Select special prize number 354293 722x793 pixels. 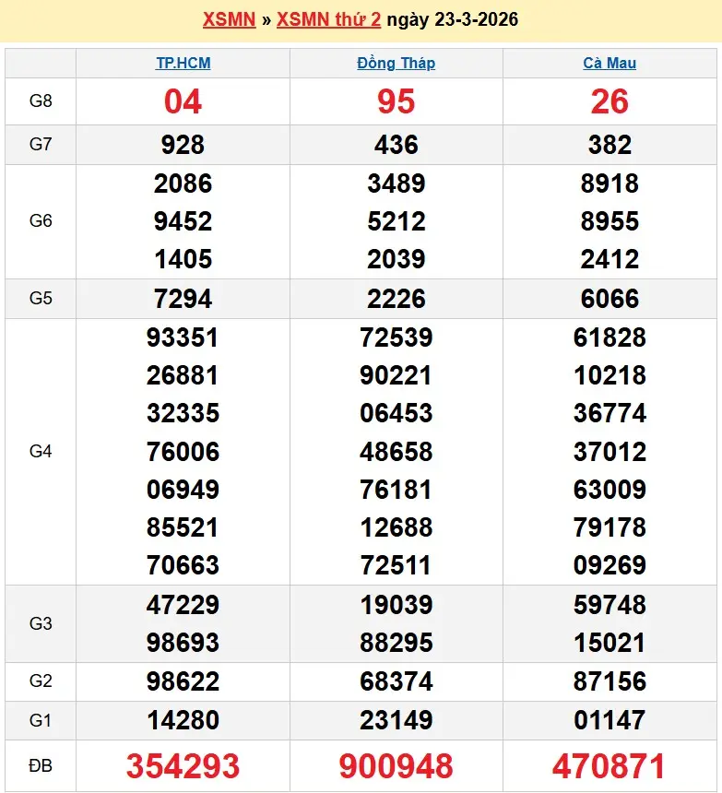(183, 766)
